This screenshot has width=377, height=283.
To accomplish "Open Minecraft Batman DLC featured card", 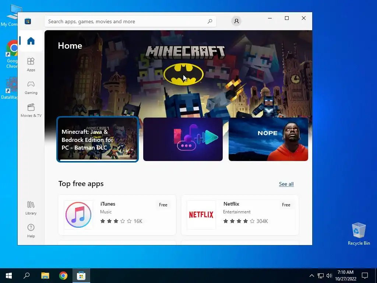I will click(97, 139).
